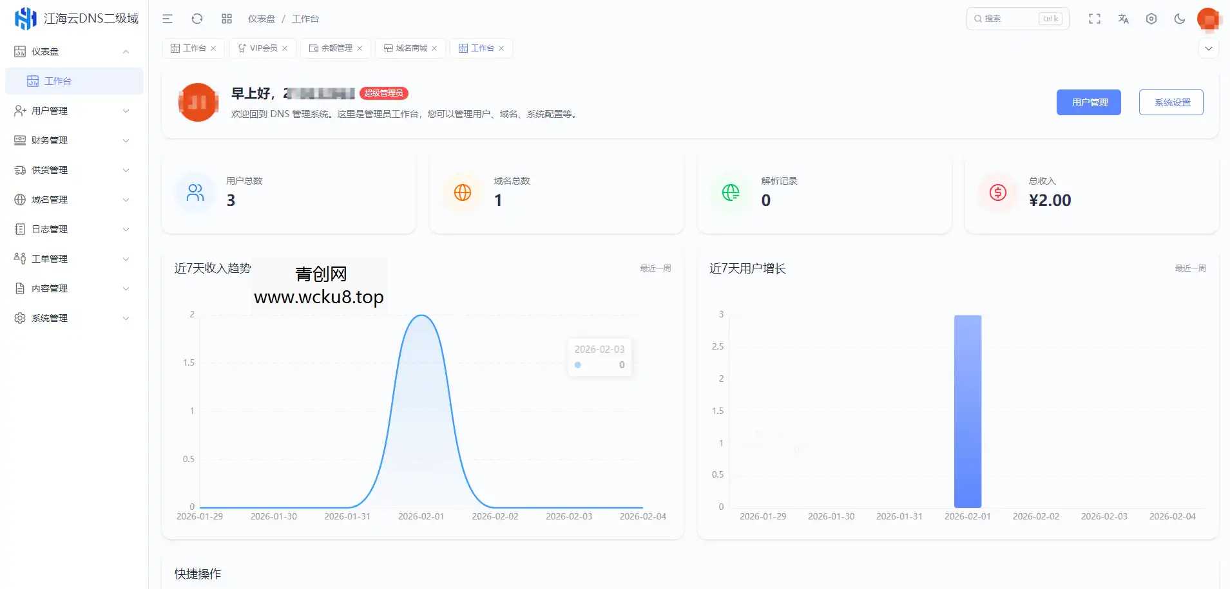Collapse the 仪表盘 sidebar group chevron

(126, 51)
